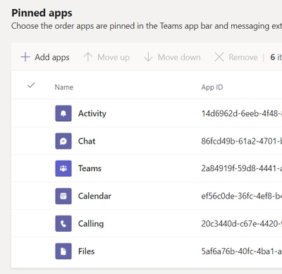Click the Move down button label
Viewport: 282px width, 274px height.
click(179, 57)
